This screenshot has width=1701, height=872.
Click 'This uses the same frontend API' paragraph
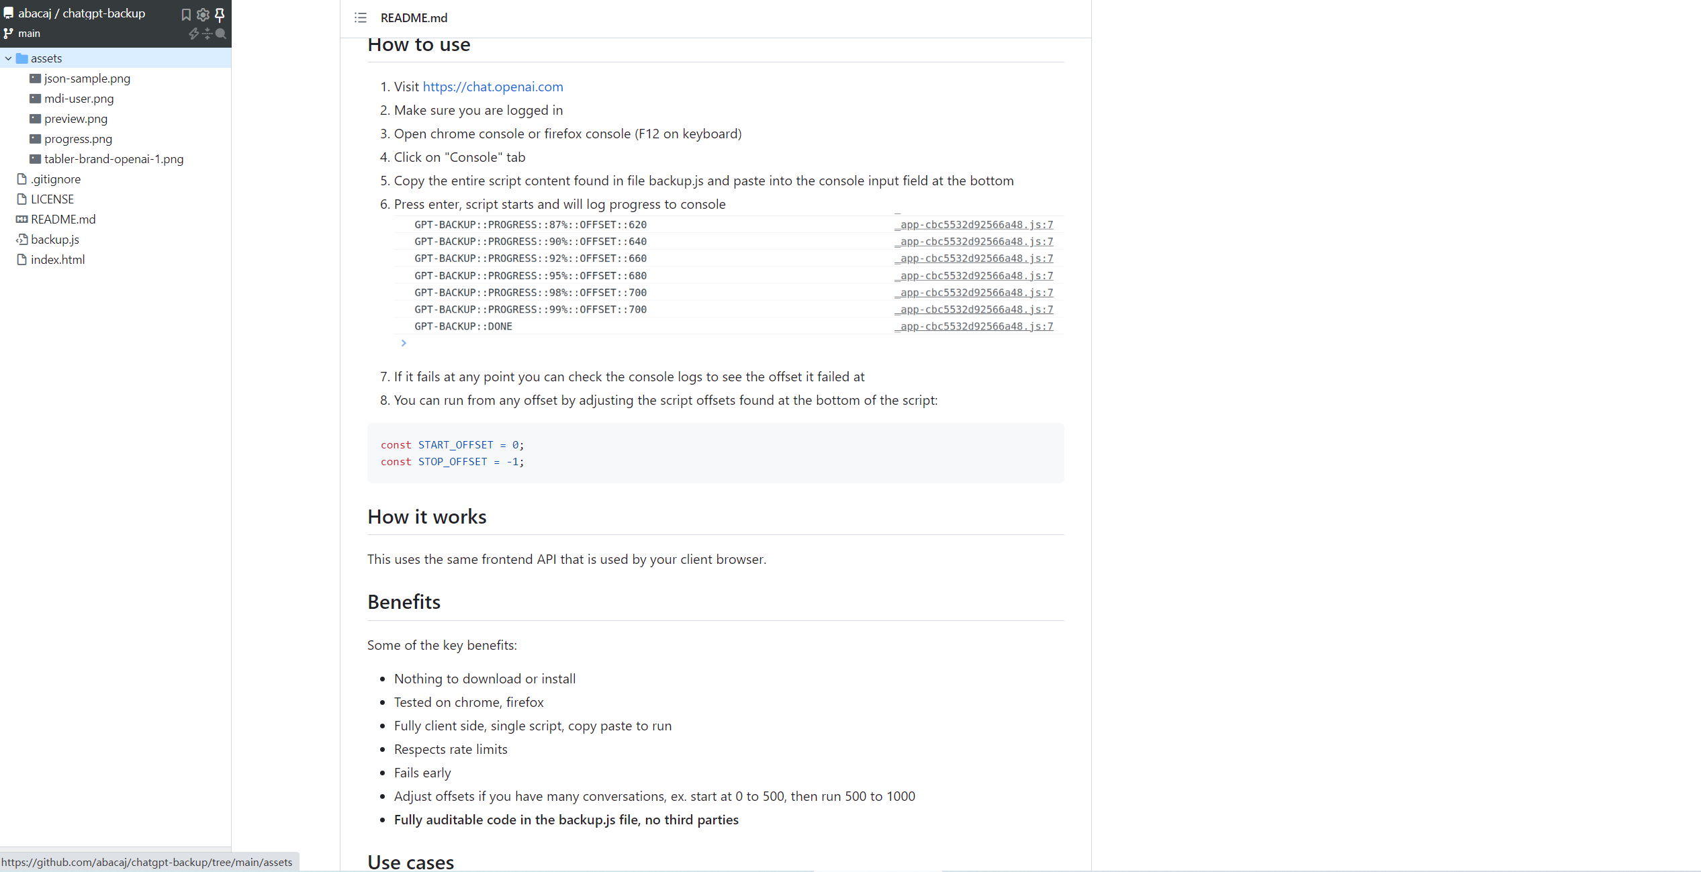coord(567,559)
